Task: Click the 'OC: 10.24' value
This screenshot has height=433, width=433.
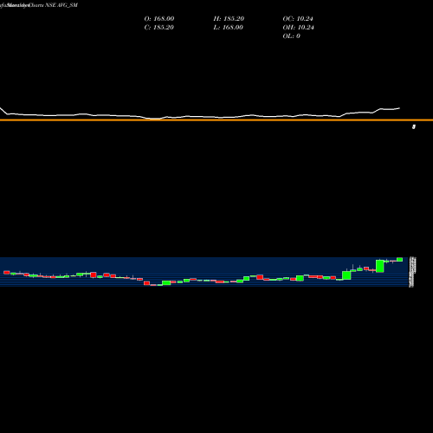Action: point(298,19)
